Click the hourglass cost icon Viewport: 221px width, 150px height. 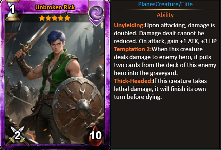click(12, 10)
